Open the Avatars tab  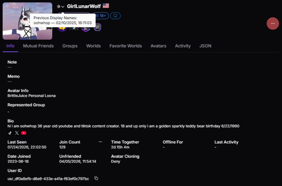[x=158, y=46]
